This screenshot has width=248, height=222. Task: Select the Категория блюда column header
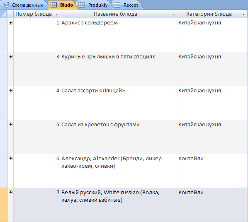tap(212, 14)
